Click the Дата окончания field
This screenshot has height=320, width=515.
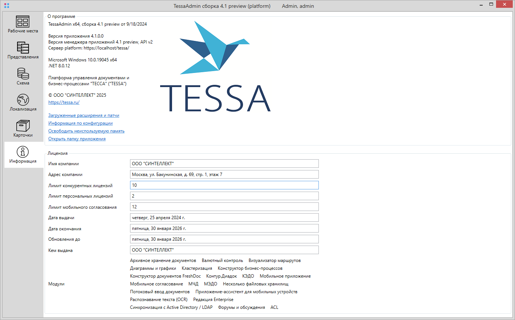pos(224,228)
